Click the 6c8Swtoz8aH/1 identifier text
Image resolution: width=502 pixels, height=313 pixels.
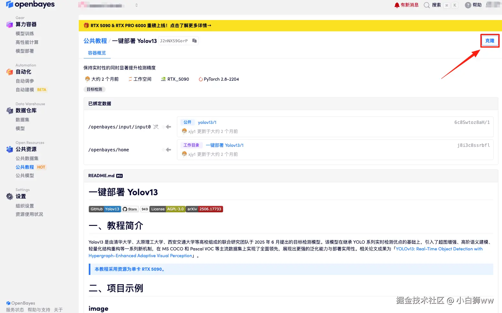coord(472,122)
